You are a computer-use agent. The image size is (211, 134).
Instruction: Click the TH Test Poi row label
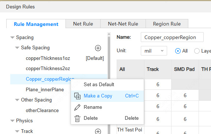pos(129,130)
